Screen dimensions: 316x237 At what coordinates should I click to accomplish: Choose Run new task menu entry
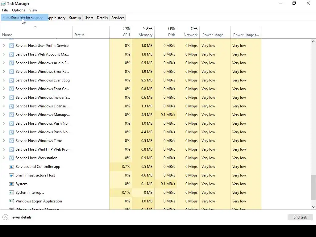[24, 17]
